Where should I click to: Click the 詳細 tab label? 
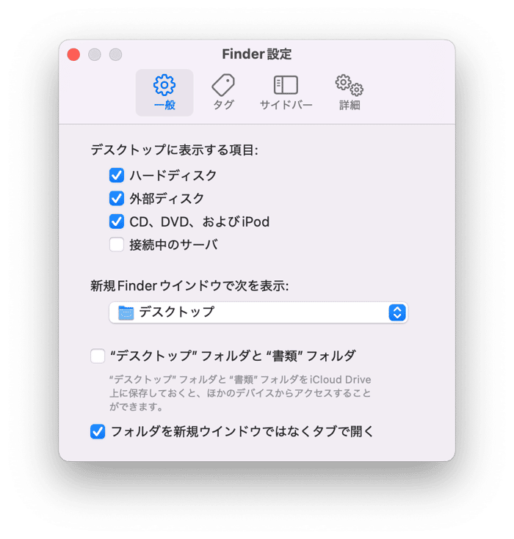point(350,105)
